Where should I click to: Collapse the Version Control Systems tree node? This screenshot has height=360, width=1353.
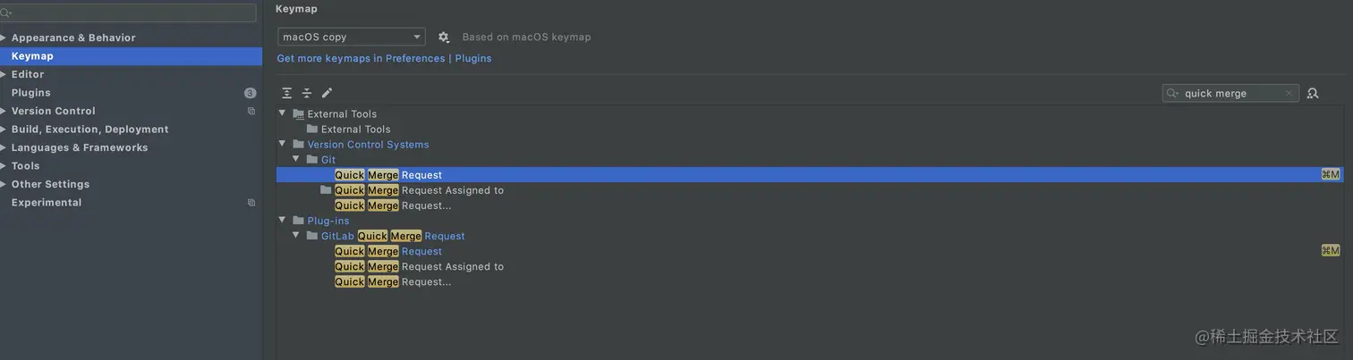(283, 144)
